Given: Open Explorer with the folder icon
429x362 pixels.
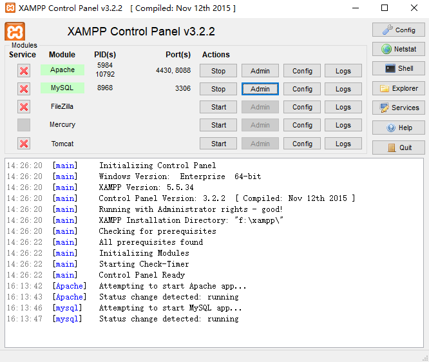Looking at the screenshot, I should pos(398,88).
